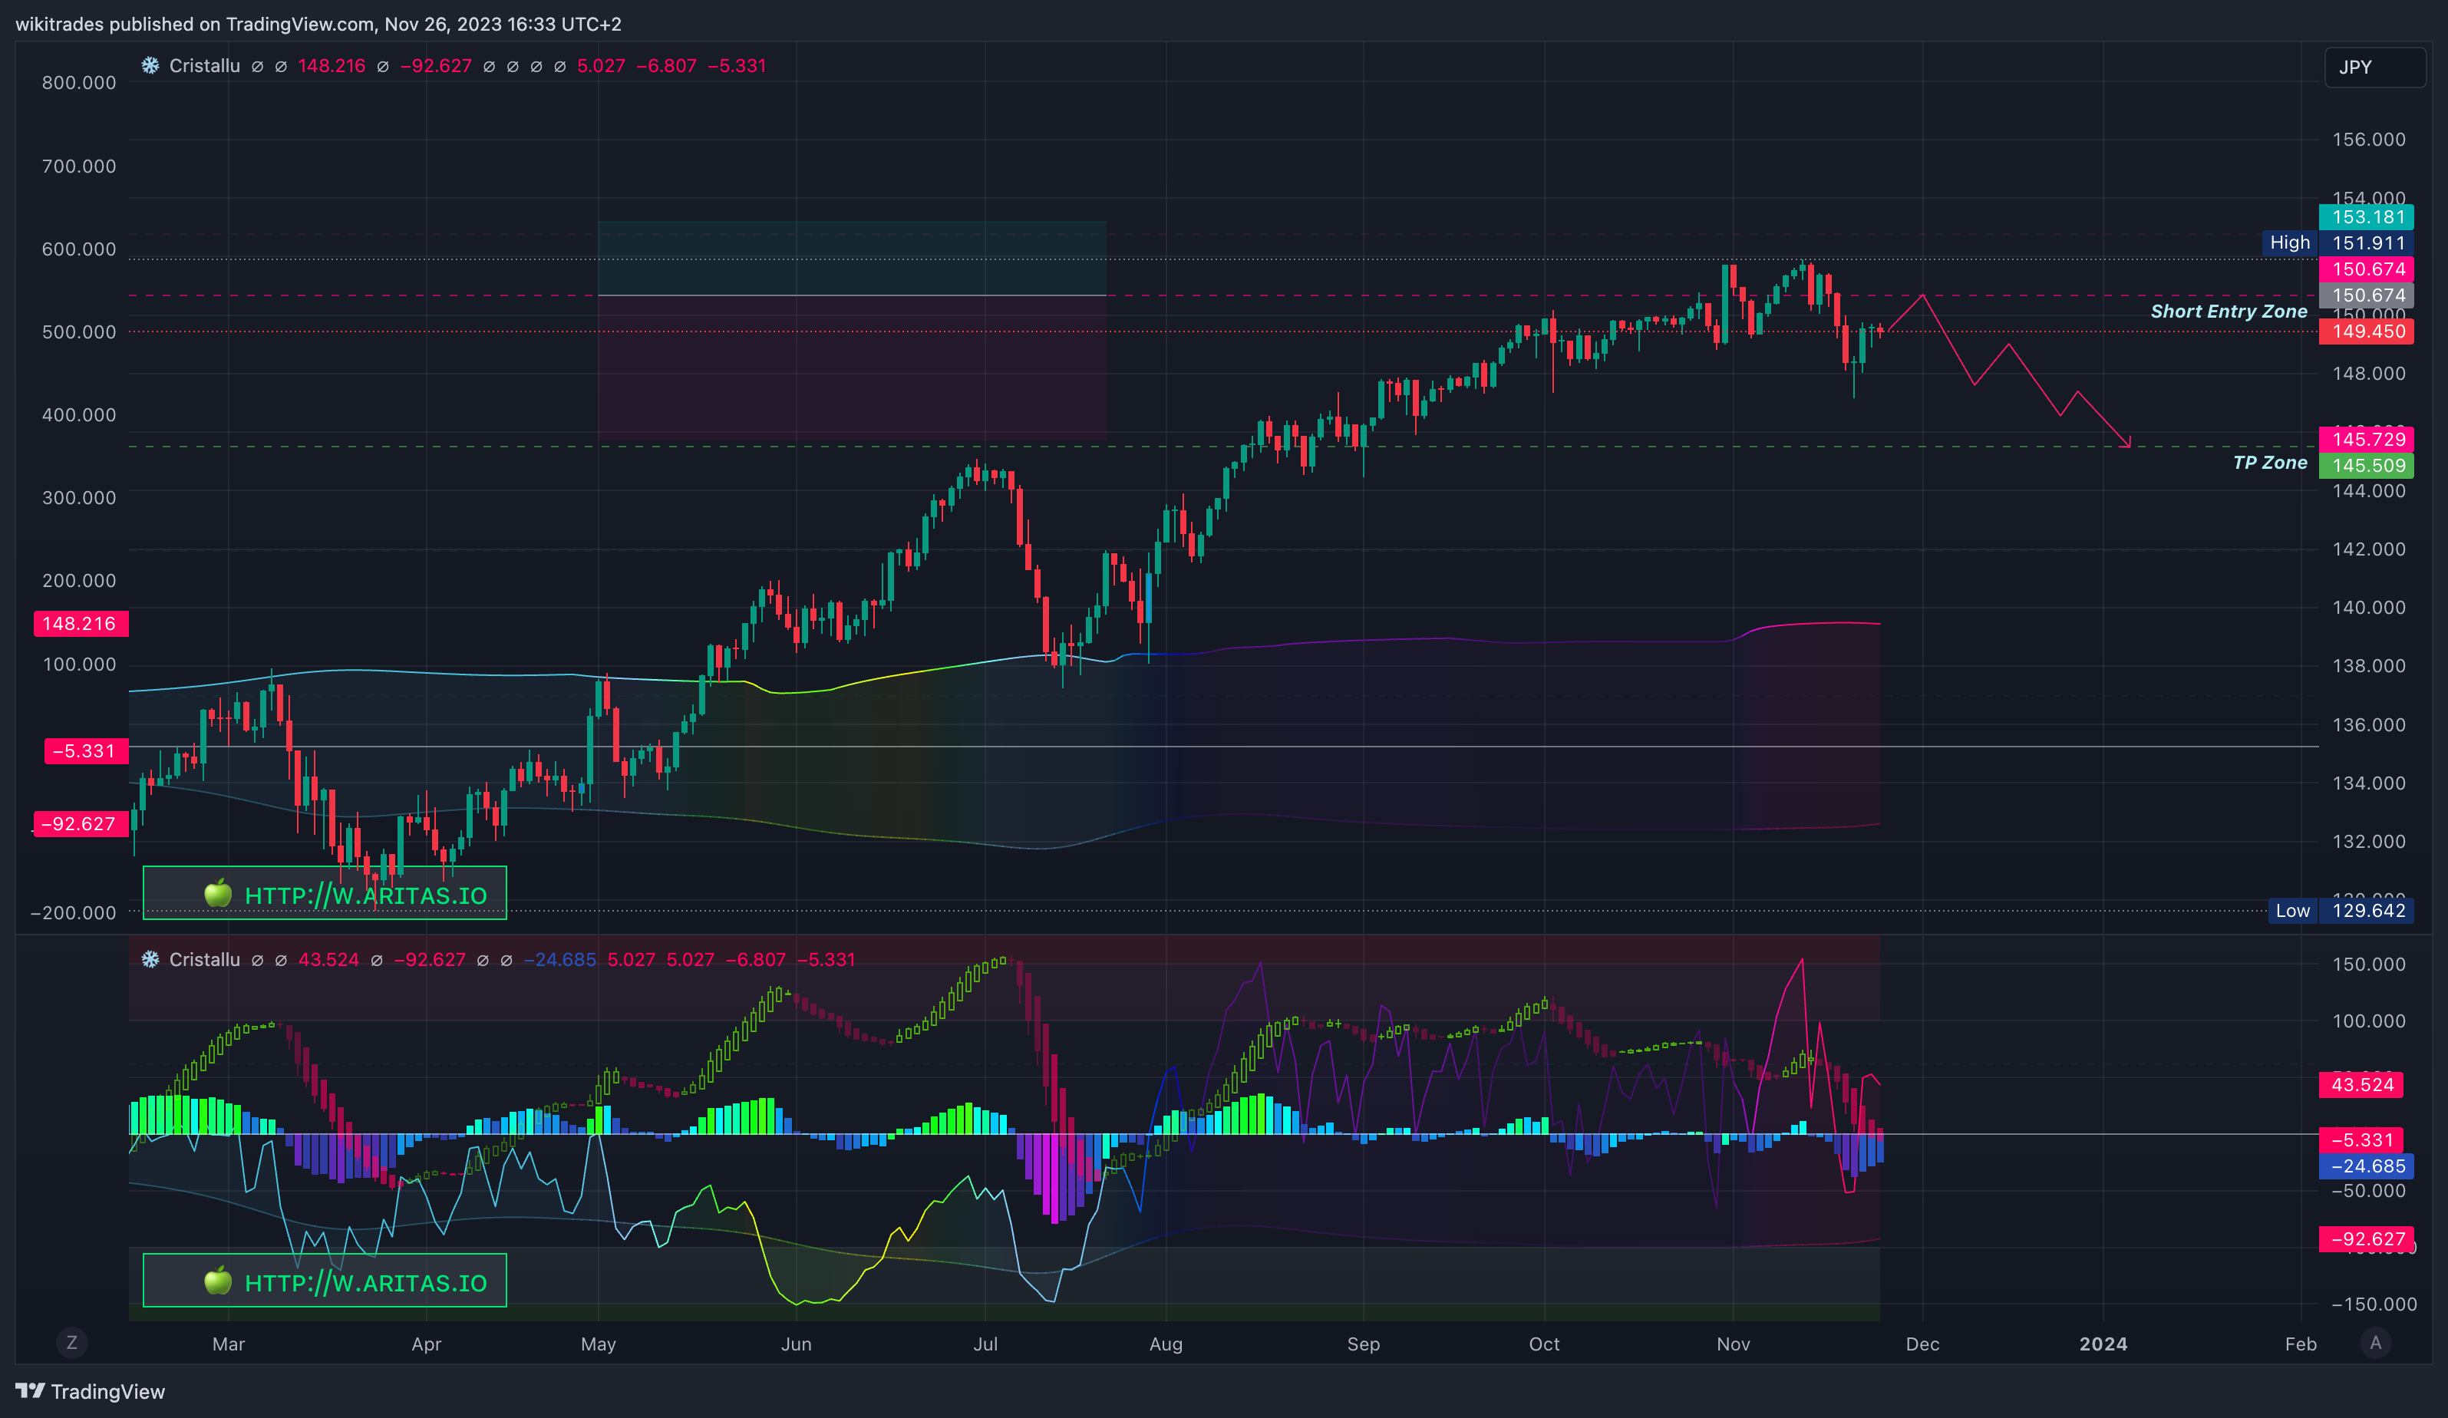Click the 43.524 value in lower pane legend
The width and height of the screenshot is (2448, 1418).
point(328,960)
